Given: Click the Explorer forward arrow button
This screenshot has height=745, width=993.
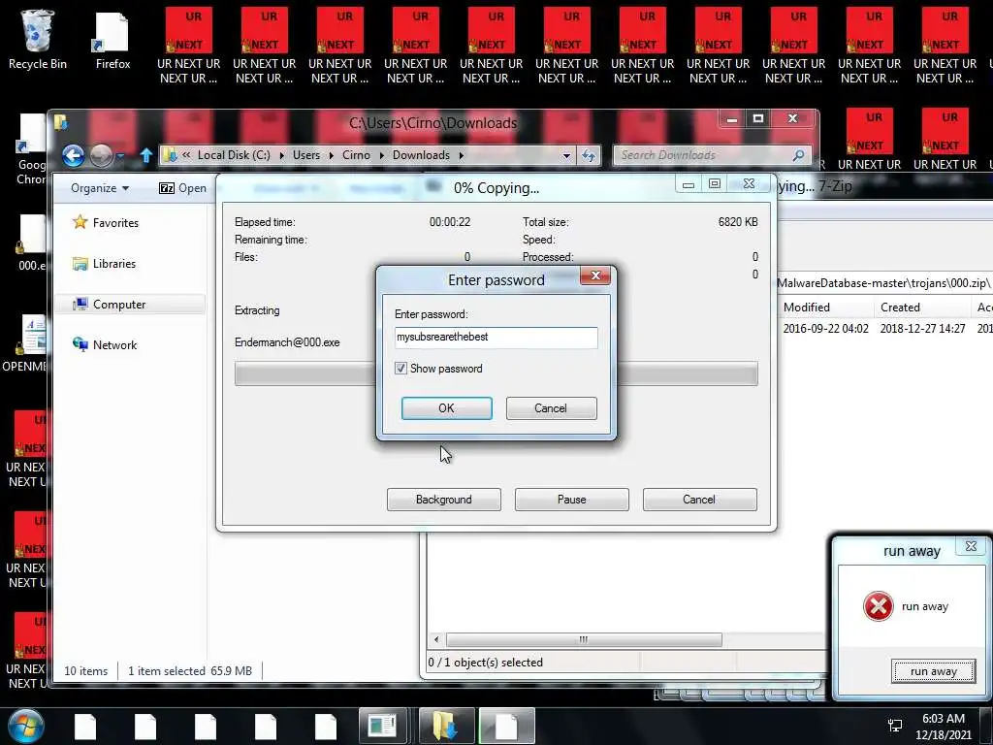Looking at the screenshot, I should [101, 155].
